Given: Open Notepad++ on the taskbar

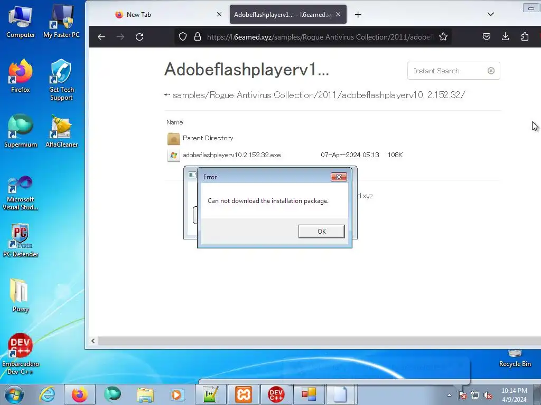Looking at the screenshot, I should [x=211, y=394].
